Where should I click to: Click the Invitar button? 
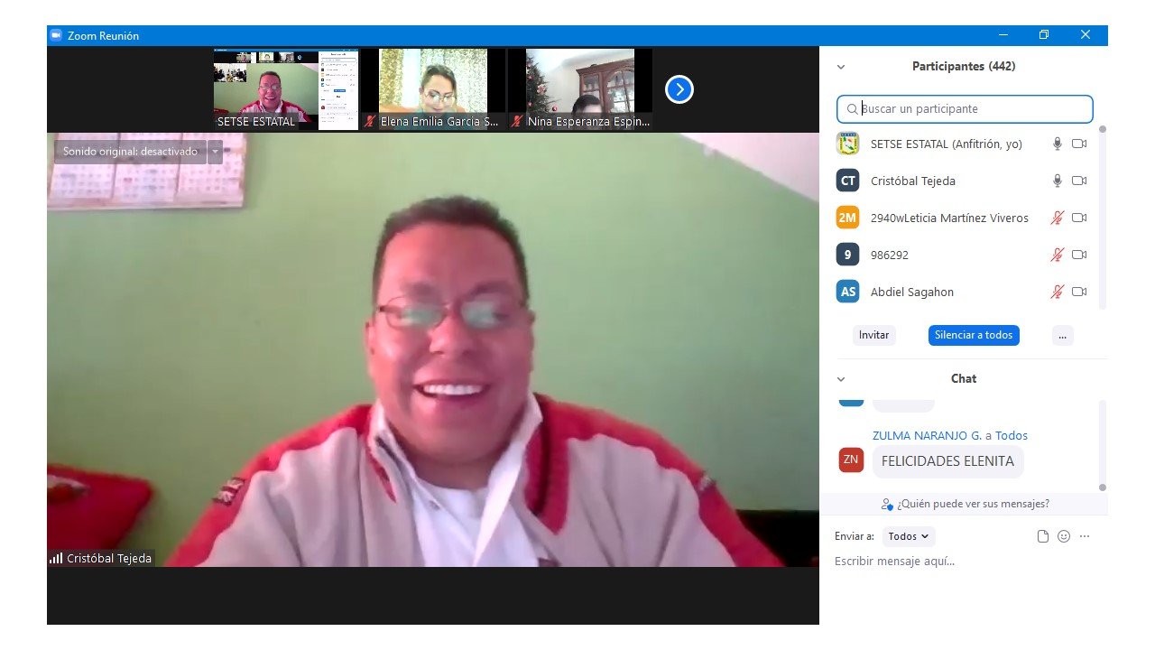coord(873,335)
